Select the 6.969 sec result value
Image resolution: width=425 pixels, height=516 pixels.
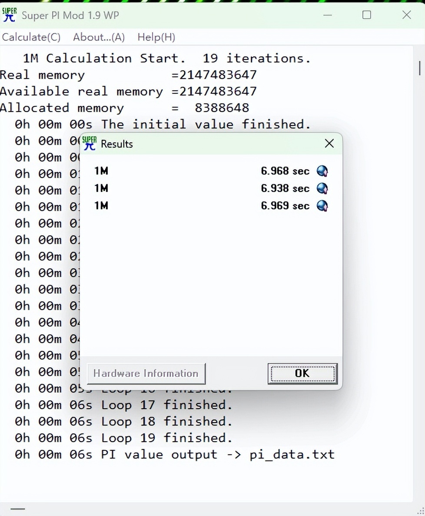pyautogui.click(x=285, y=206)
